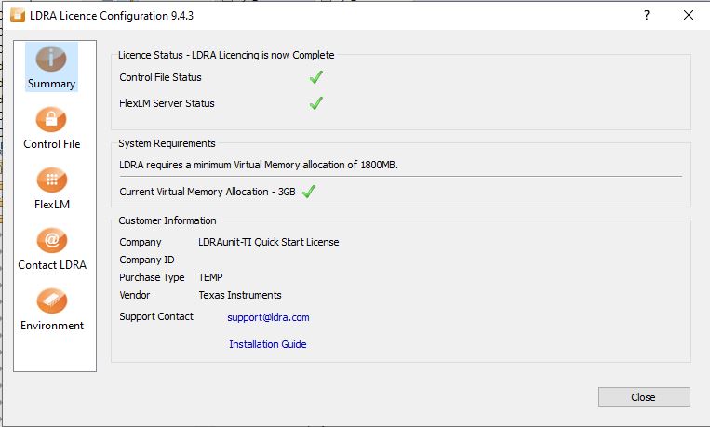Select the 'Control File Status' label
The width and height of the screenshot is (710, 427).
(160, 77)
